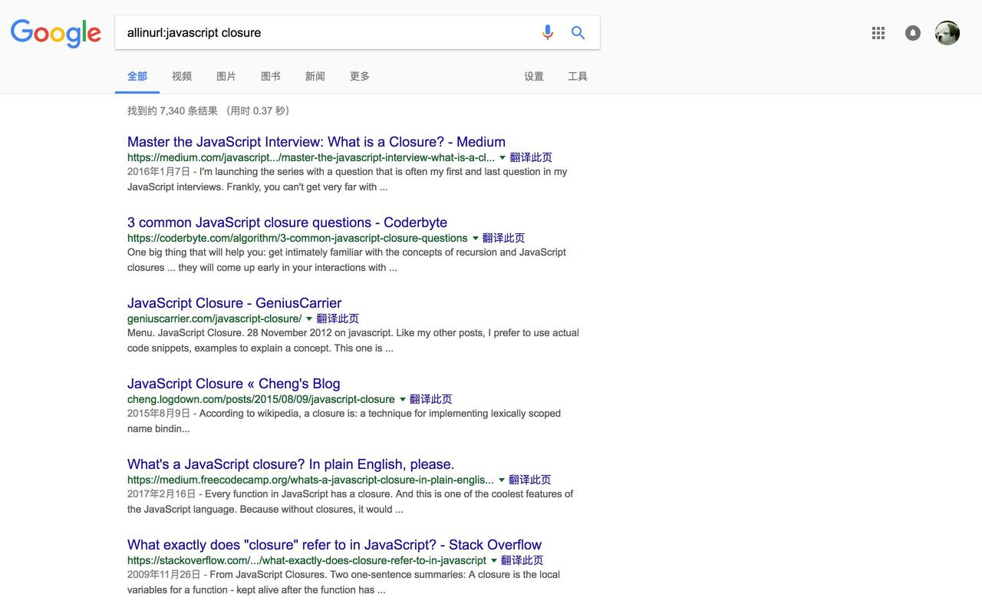
Task: Click 翻译此页 for the Medium interview result
Action: (531, 157)
